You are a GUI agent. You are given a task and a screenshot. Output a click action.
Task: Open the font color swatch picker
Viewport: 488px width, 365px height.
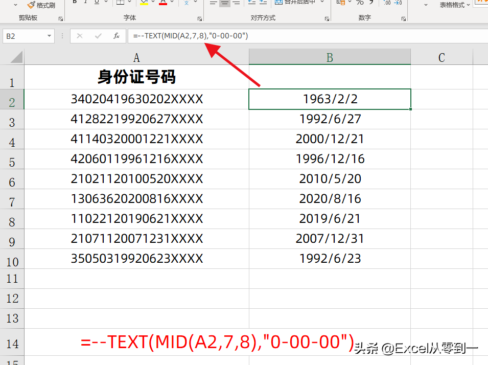coord(171,4)
